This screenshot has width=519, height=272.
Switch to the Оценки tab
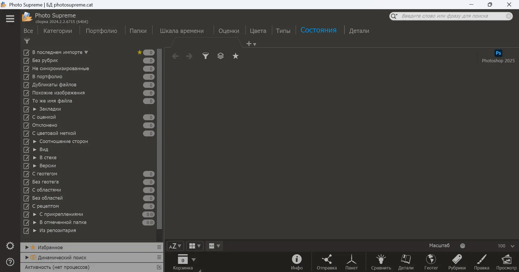(x=229, y=31)
